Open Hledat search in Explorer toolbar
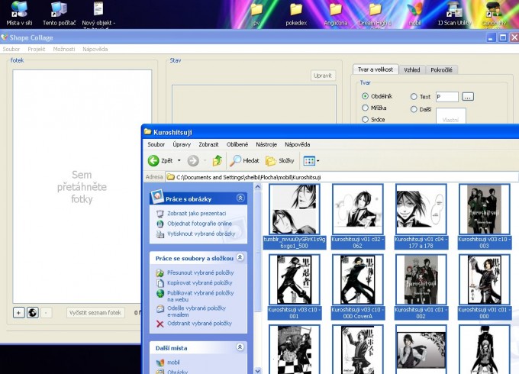 click(x=244, y=160)
